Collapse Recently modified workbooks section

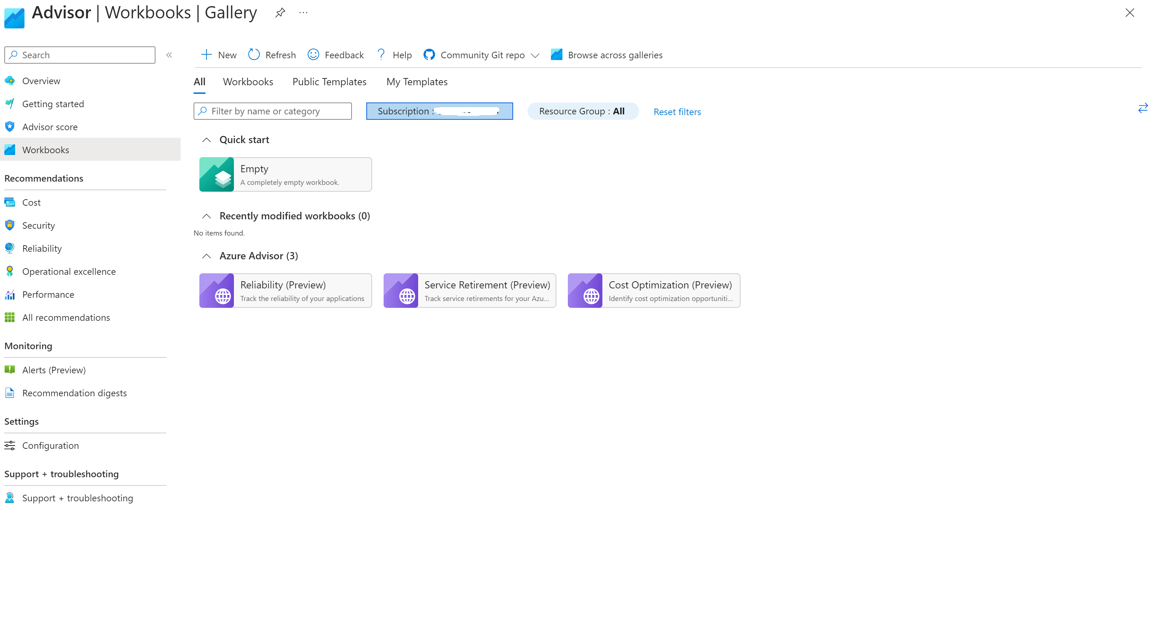click(x=206, y=216)
